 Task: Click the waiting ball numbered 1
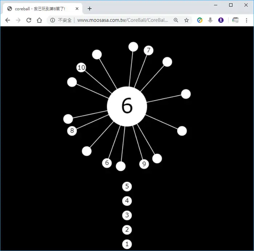pyautogui.click(x=127, y=244)
